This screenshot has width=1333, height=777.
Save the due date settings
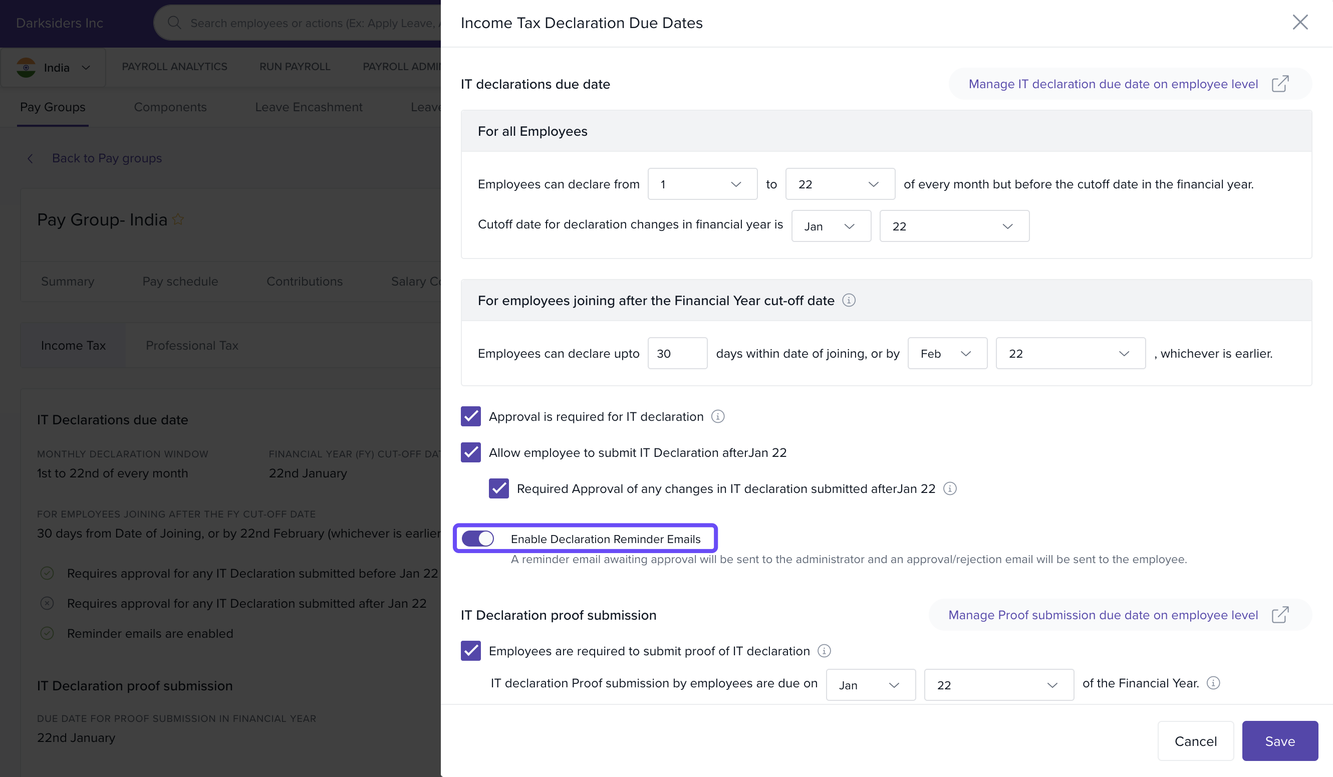pyautogui.click(x=1279, y=741)
